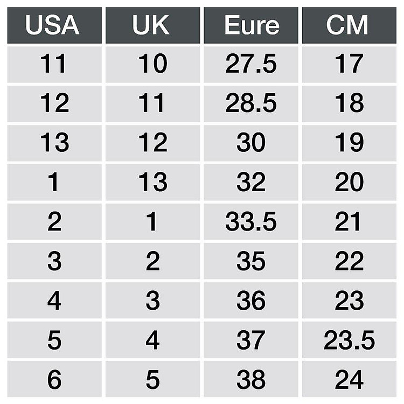The height and width of the screenshot is (404, 404).
Task: Click UK size 13 cell
Action: pos(152,183)
